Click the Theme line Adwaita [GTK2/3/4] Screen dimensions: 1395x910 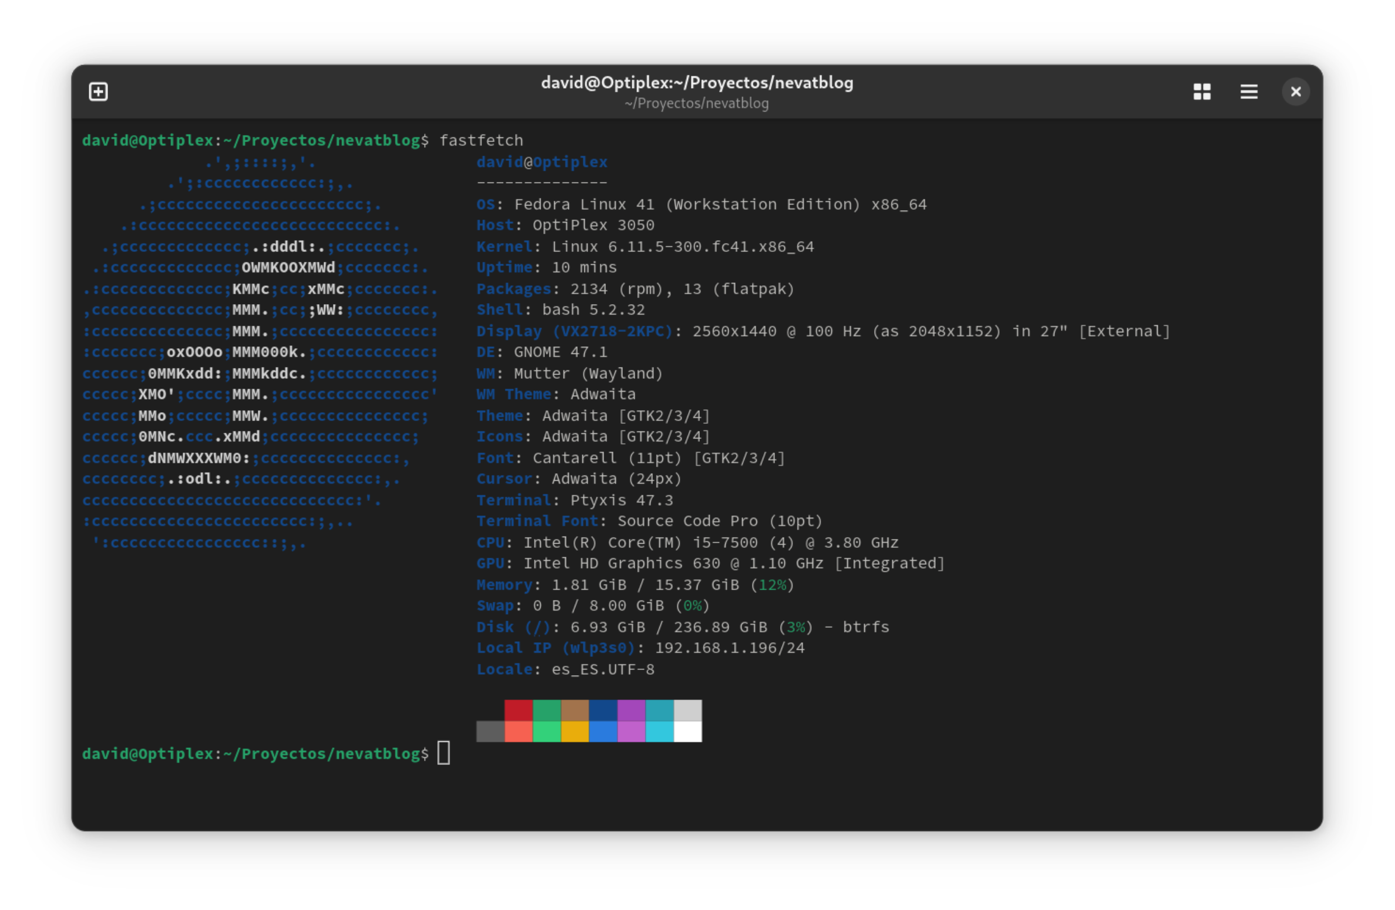click(593, 416)
